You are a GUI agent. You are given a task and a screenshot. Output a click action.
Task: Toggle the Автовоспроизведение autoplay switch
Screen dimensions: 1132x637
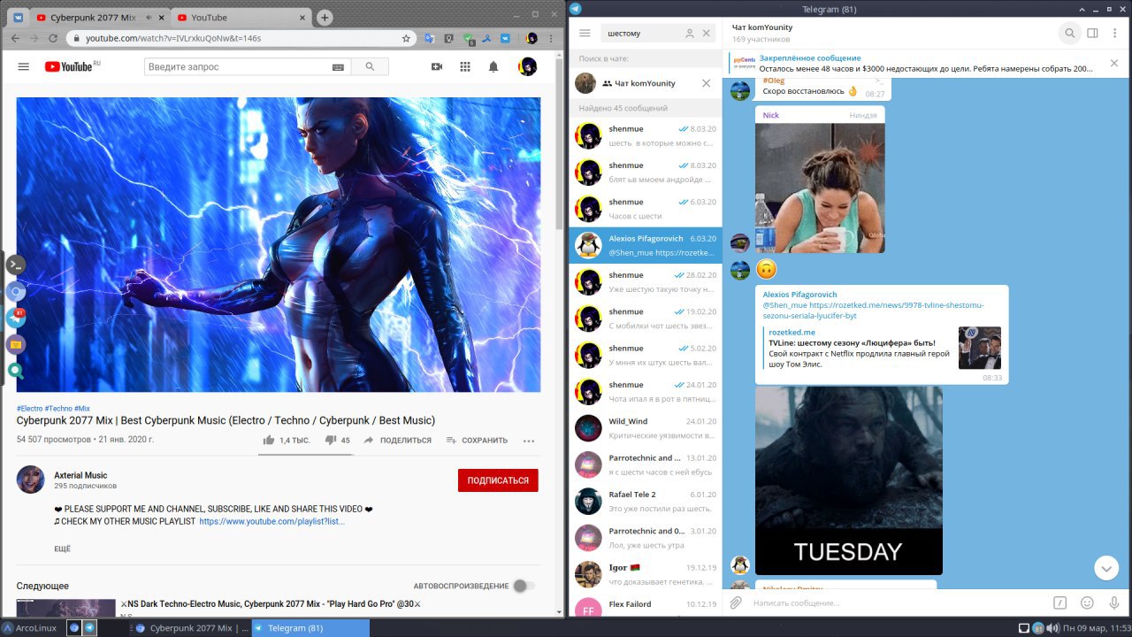click(524, 586)
